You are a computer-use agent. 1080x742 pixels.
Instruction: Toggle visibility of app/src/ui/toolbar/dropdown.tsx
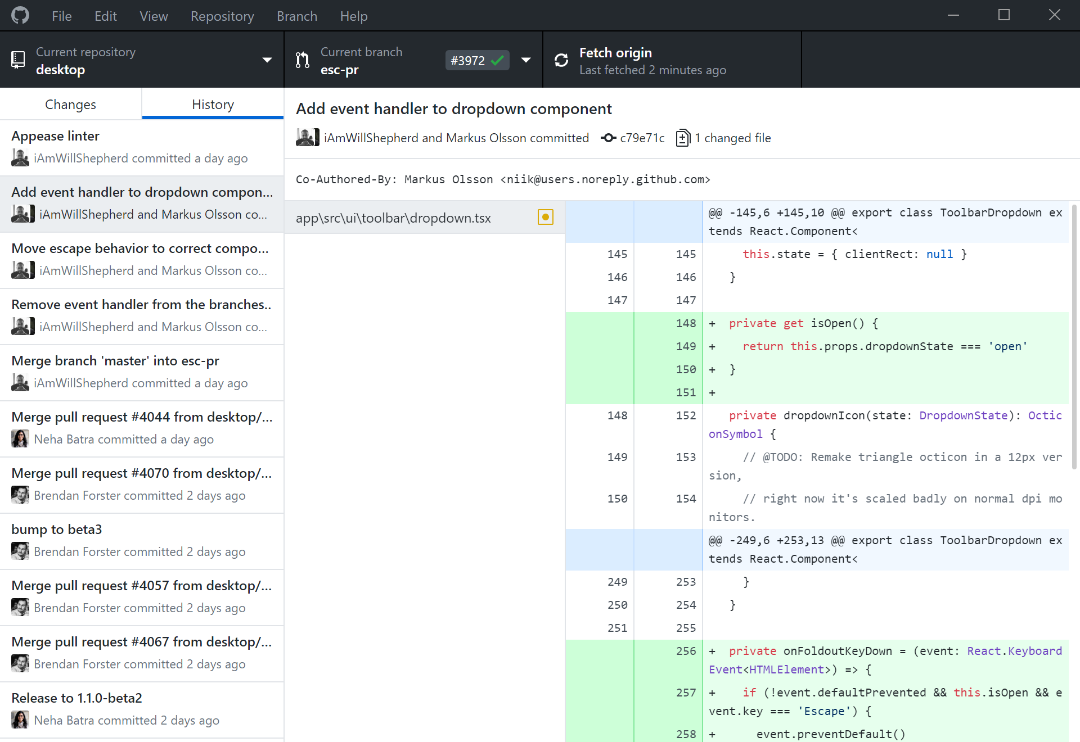tap(544, 216)
